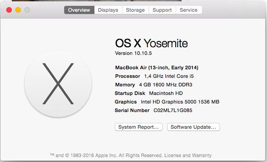The image size is (267, 162).
Task: Click the Processor 1,4 GHz Intel Core i5 line
Action: 155,76
